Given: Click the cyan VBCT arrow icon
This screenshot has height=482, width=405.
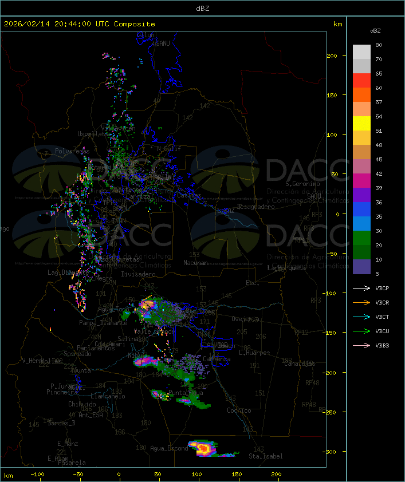Looking at the screenshot, I should tap(361, 317).
